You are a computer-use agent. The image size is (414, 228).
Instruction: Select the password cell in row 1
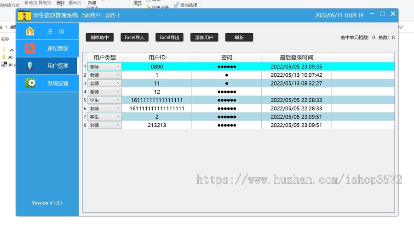point(226,67)
